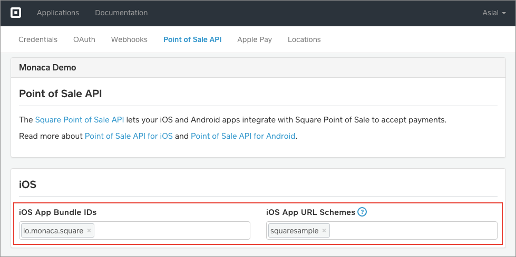Open help for iOS App URL Schemes
This screenshot has height=257, width=516.
[362, 212]
